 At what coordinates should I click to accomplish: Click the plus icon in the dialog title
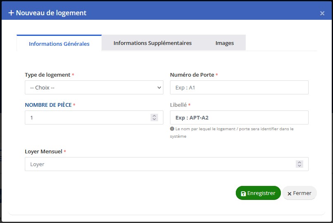(x=11, y=13)
